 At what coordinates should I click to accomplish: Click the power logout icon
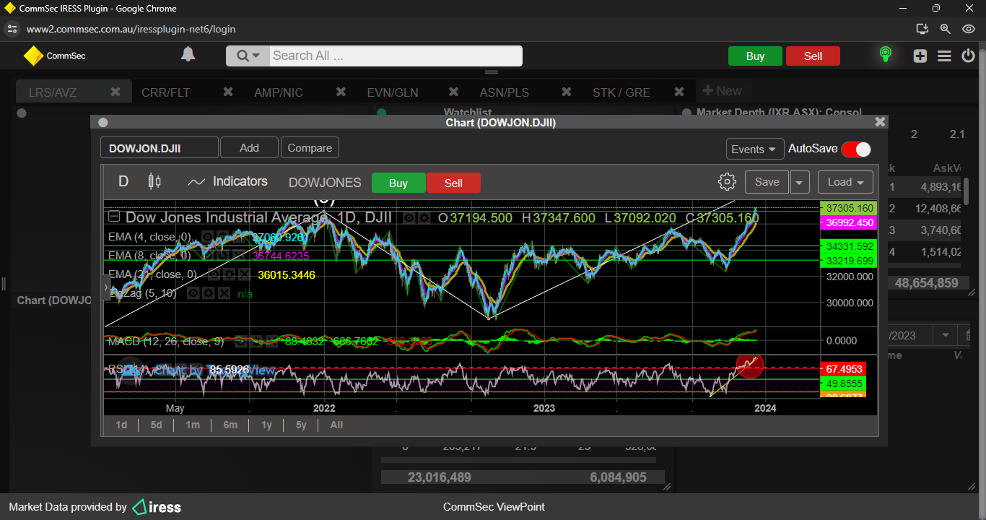point(969,56)
